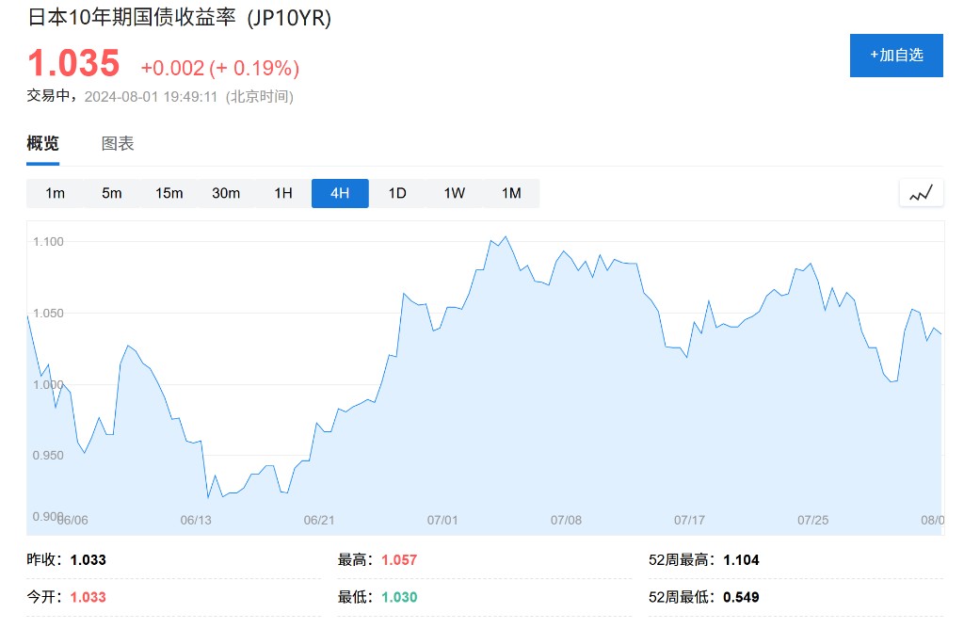Click the 1.100 label on the y-axis

(48, 242)
